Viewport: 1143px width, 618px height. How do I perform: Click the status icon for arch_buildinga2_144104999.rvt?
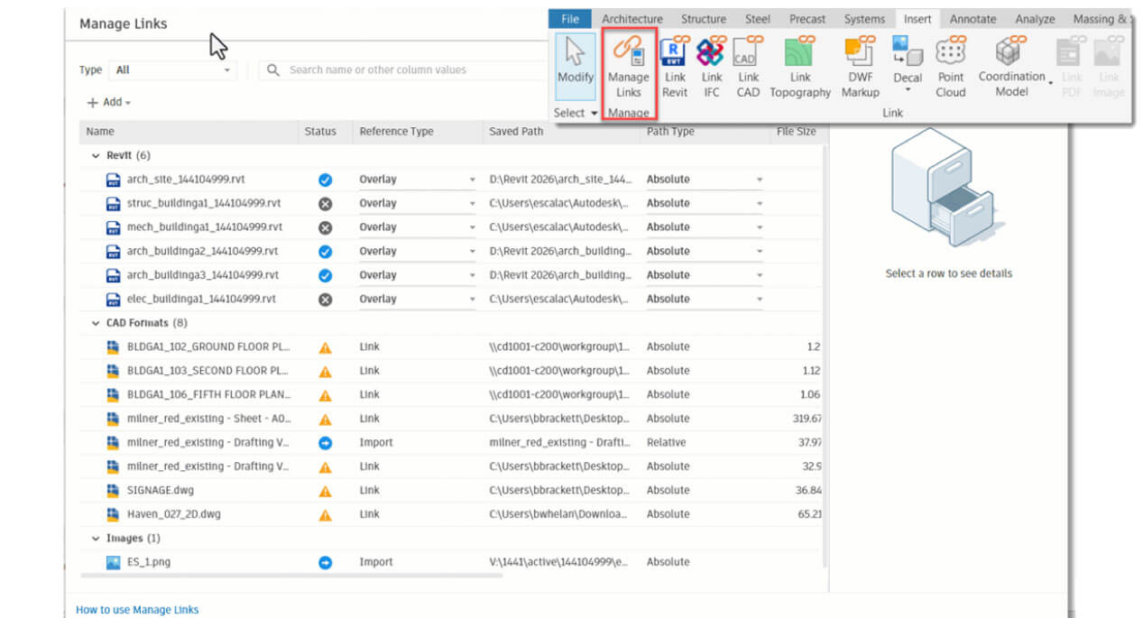point(326,251)
